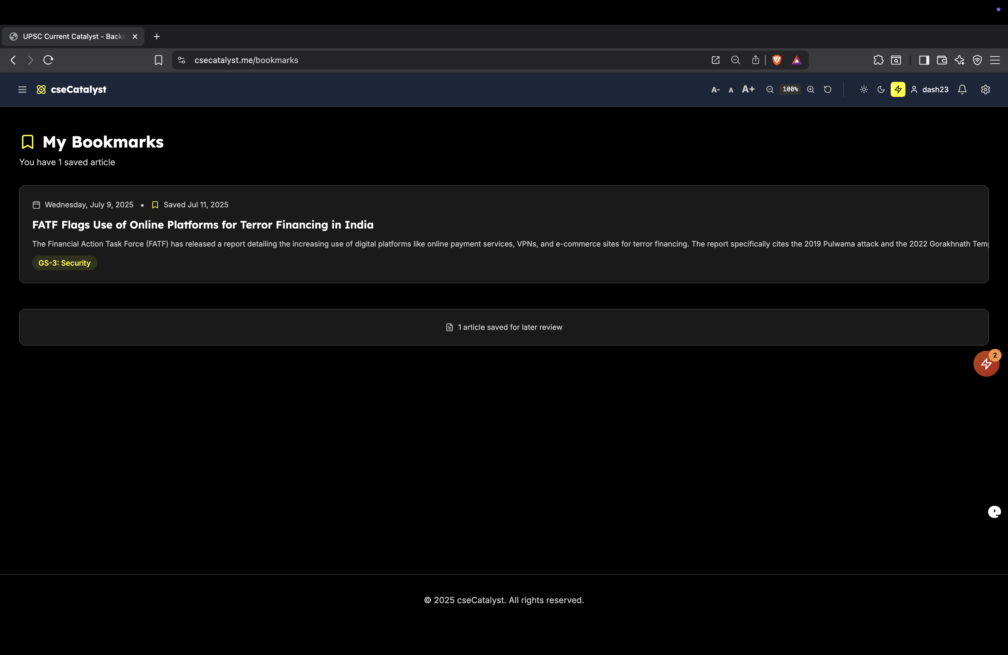Image resolution: width=1008 pixels, height=655 pixels.
Task: Open notifications bell
Action: [x=962, y=89]
